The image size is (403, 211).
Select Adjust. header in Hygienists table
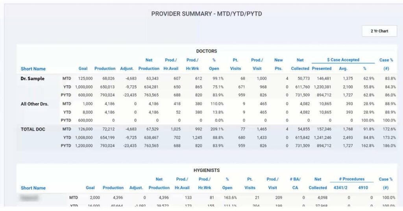(136, 188)
